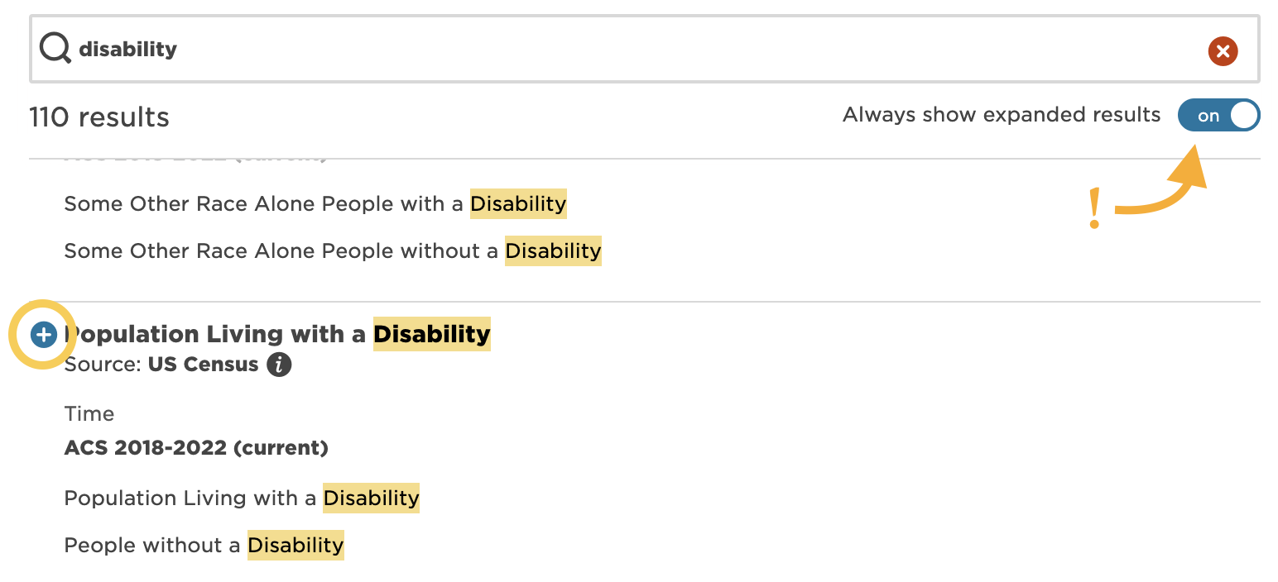
Task: Click the orange exclamation mark
Action: tap(1094, 209)
